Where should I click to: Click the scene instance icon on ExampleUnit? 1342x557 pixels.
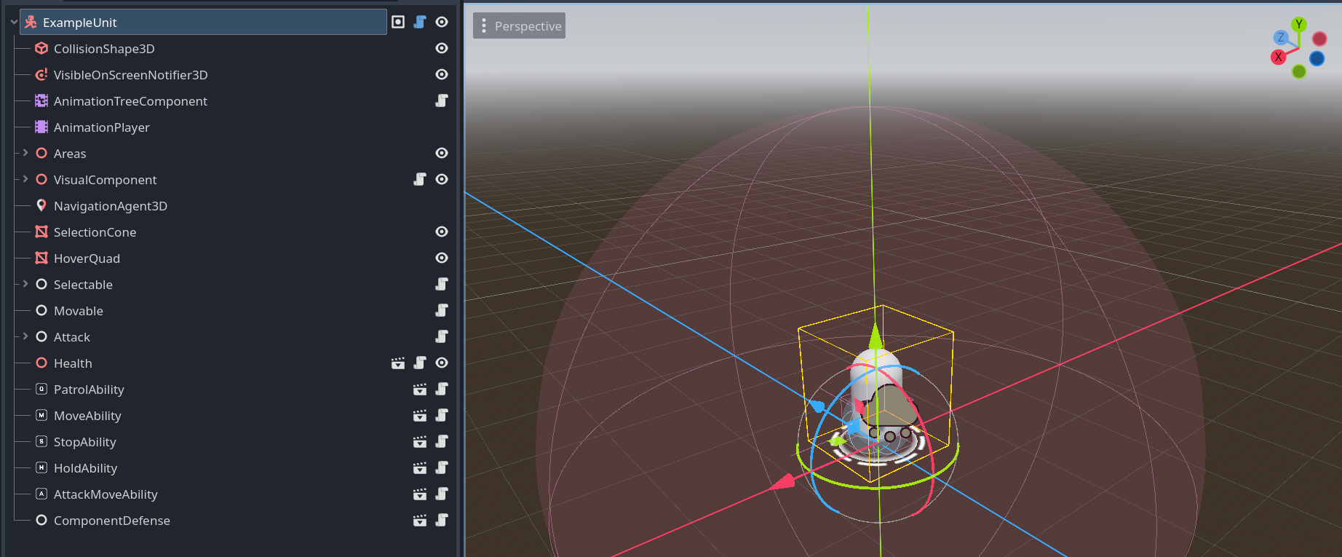pos(398,22)
